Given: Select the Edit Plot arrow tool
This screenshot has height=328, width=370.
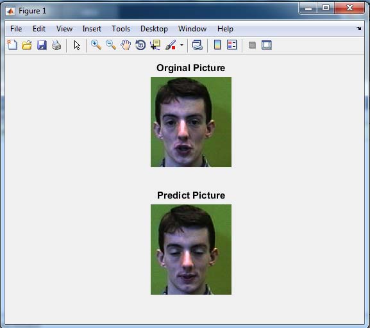Looking at the screenshot, I should [x=77, y=45].
